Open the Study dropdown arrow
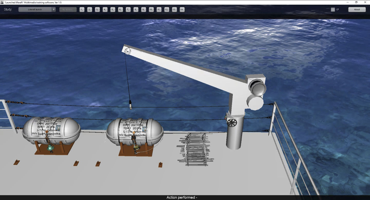The image size is (370, 200). coord(54,9)
